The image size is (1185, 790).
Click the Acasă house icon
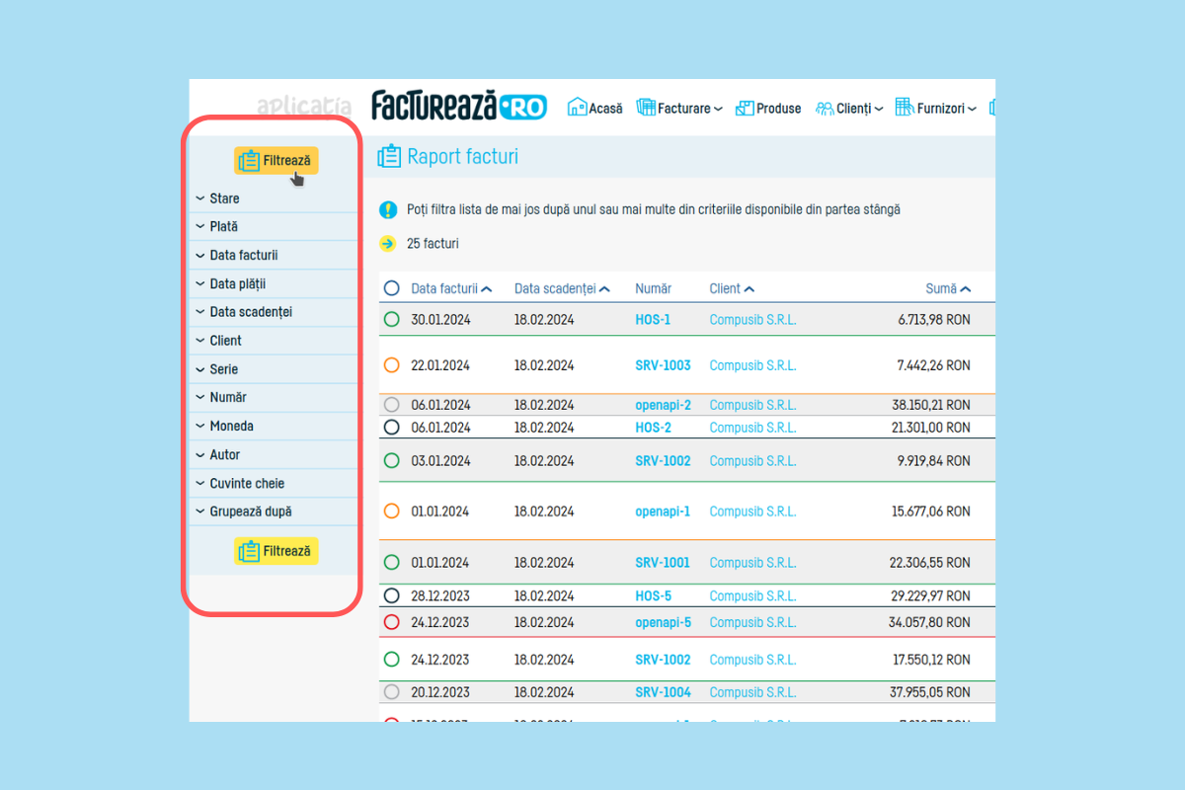pyautogui.click(x=578, y=108)
